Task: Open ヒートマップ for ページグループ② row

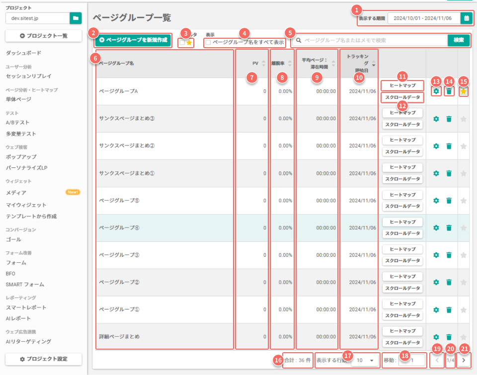Action: coord(402,277)
